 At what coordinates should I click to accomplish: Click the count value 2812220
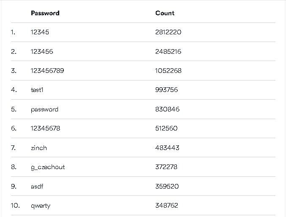pyautogui.click(x=168, y=32)
